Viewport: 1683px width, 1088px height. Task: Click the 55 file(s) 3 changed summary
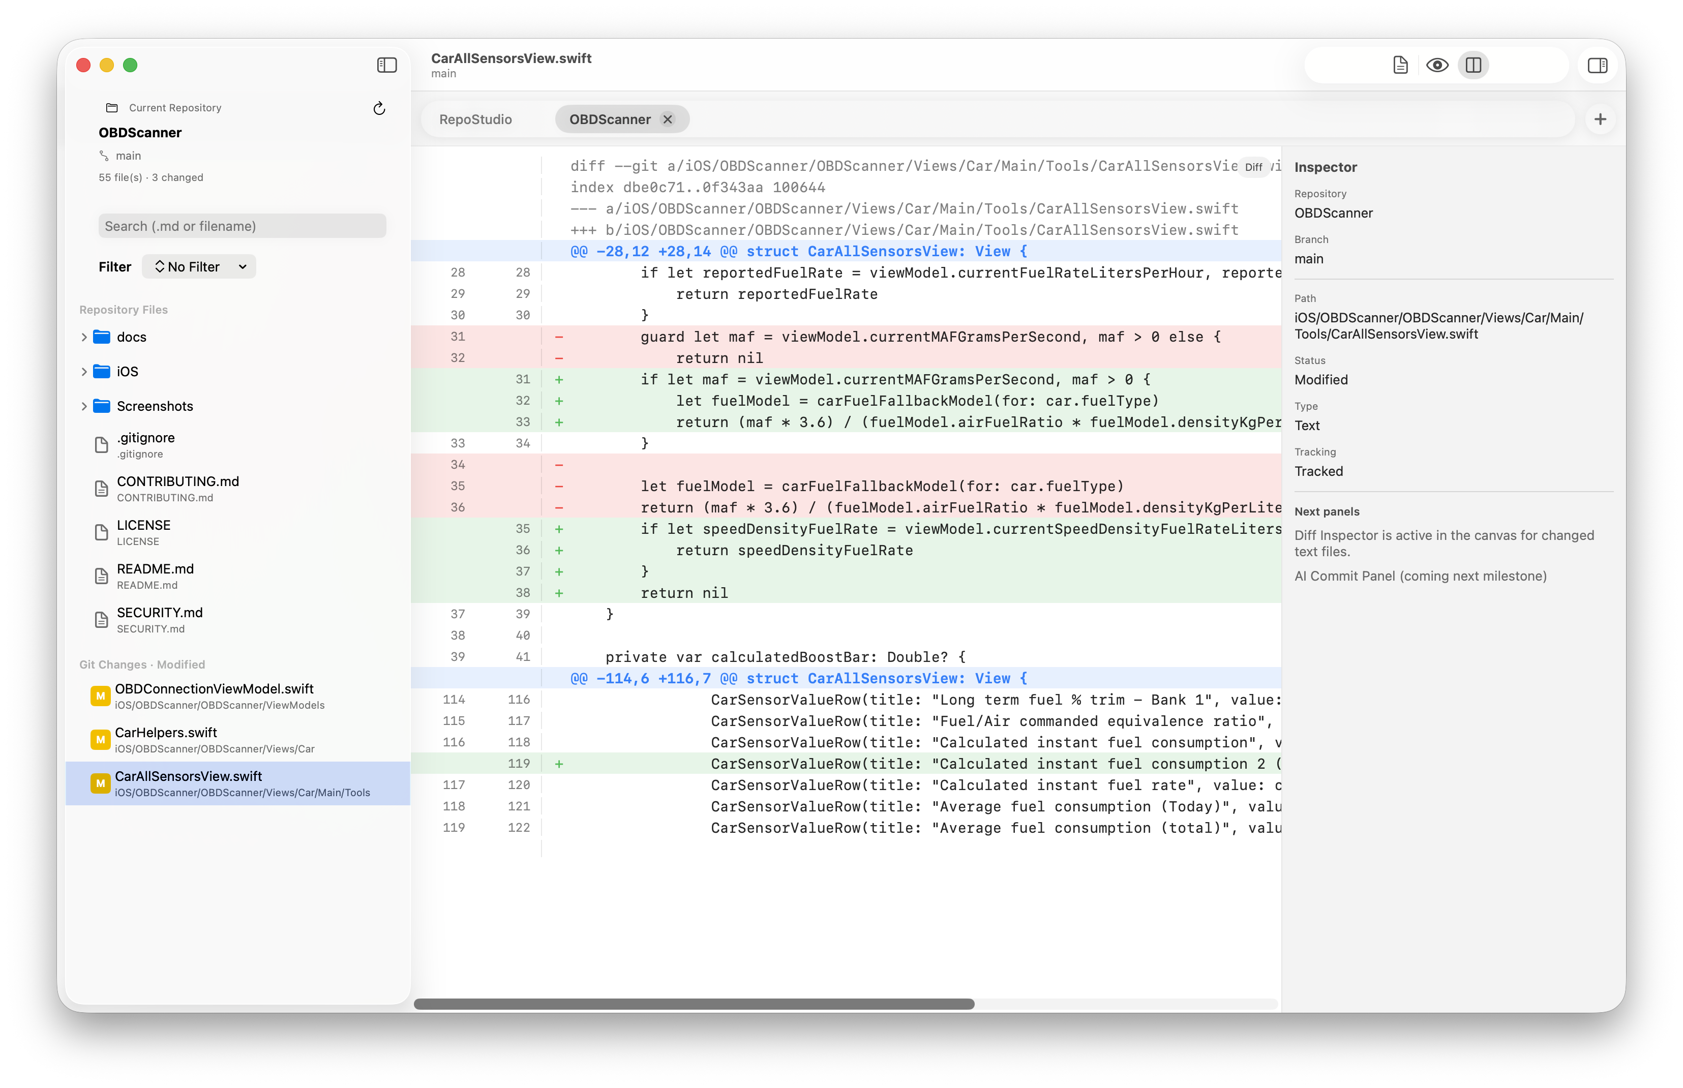click(151, 177)
